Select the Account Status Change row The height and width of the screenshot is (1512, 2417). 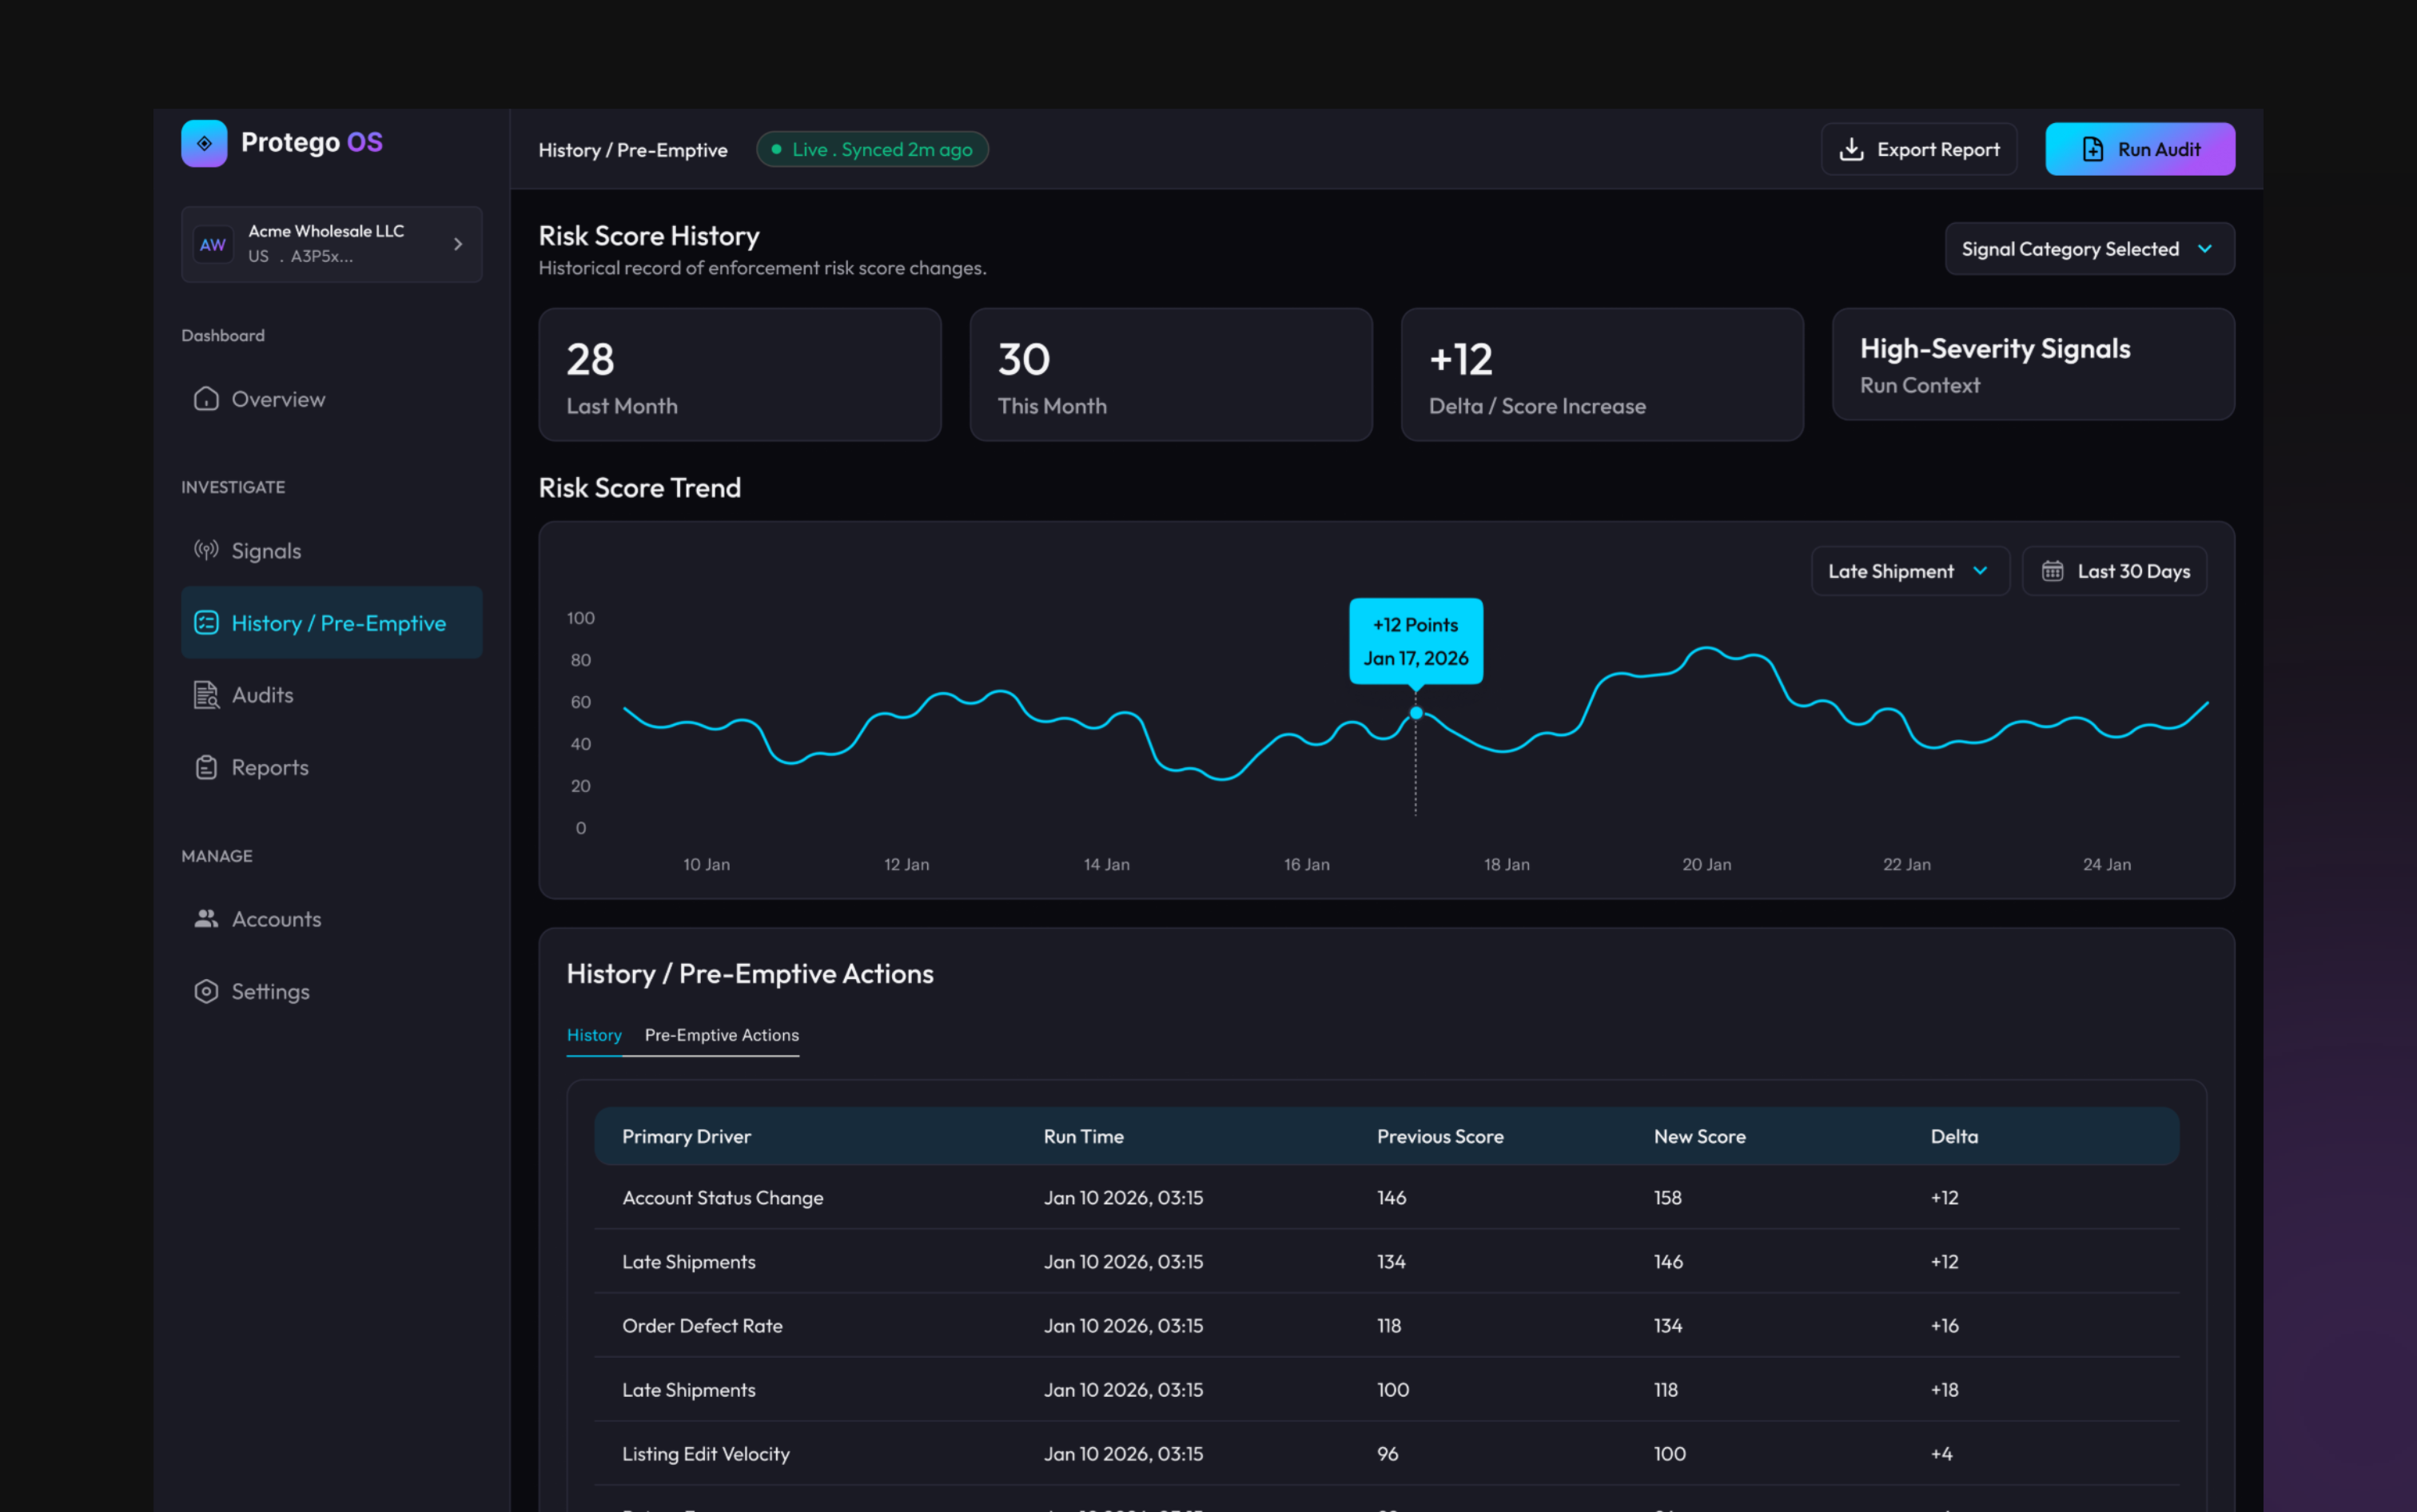click(x=1386, y=1198)
